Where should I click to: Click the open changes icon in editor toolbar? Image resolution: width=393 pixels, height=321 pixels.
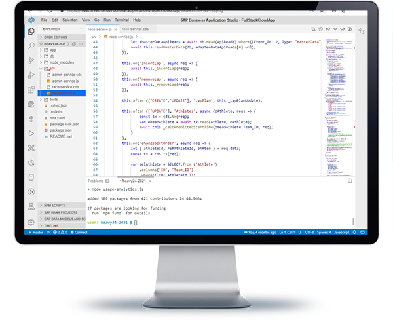(313, 29)
